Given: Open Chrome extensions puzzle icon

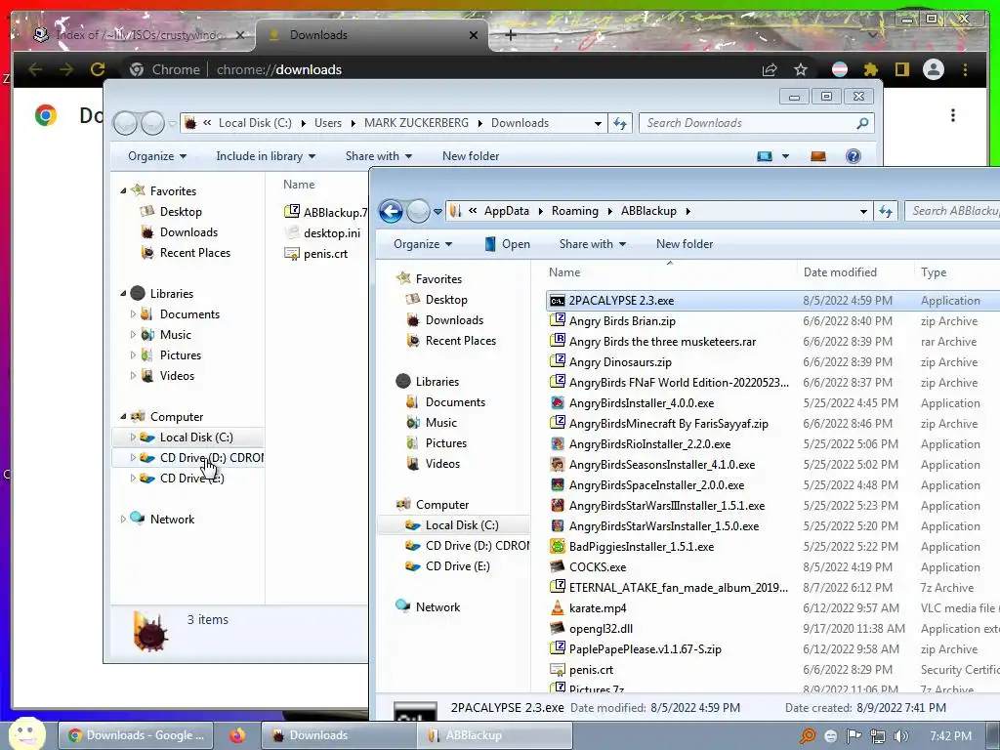Looking at the screenshot, I should 870,69.
